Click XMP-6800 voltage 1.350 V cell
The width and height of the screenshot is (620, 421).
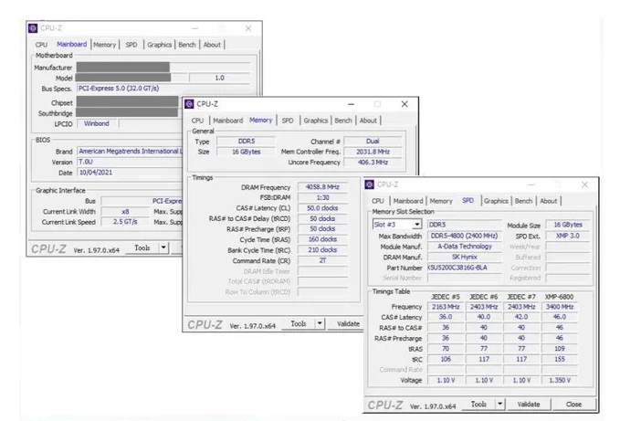pyautogui.click(x=559, y=380)
